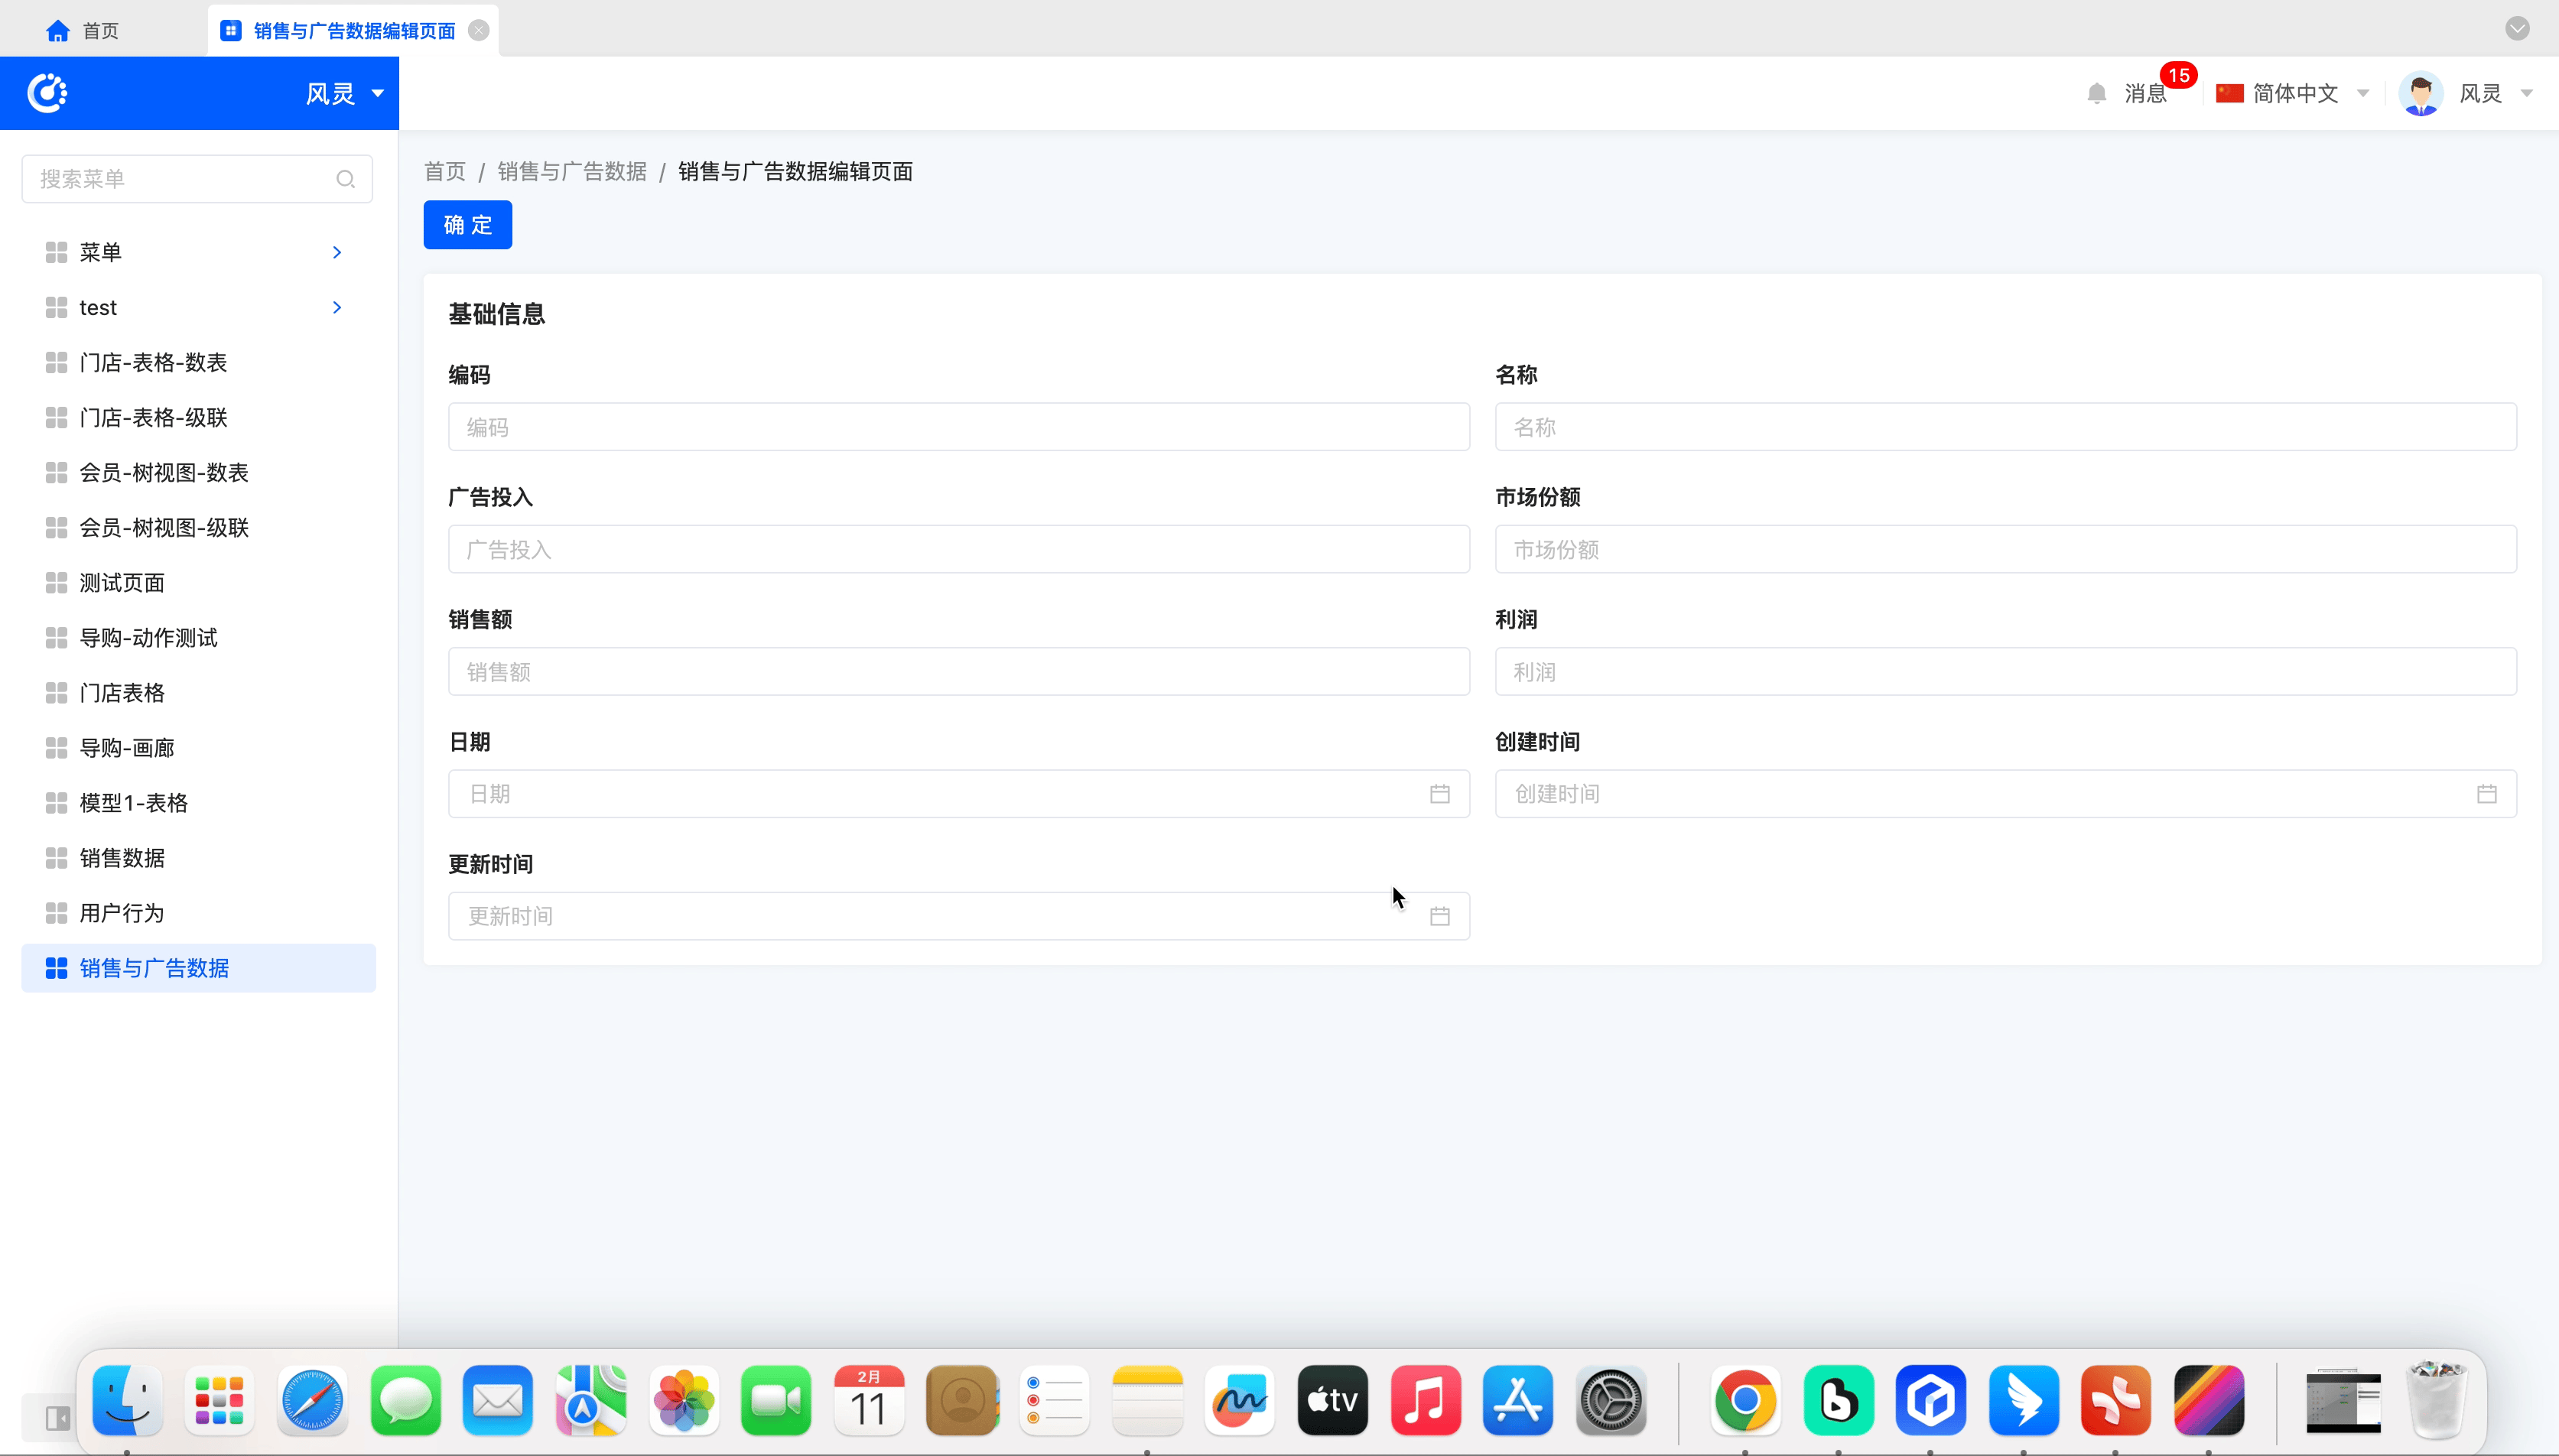Expand the 菜单 sidebar item
Screen dimensions: 2559x1456
337,252
